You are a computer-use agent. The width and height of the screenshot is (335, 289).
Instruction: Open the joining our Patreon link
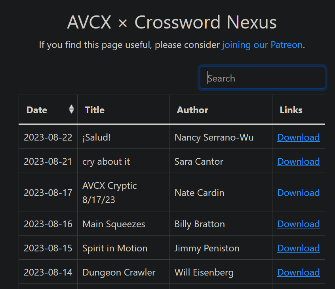(x=262, y=45)
